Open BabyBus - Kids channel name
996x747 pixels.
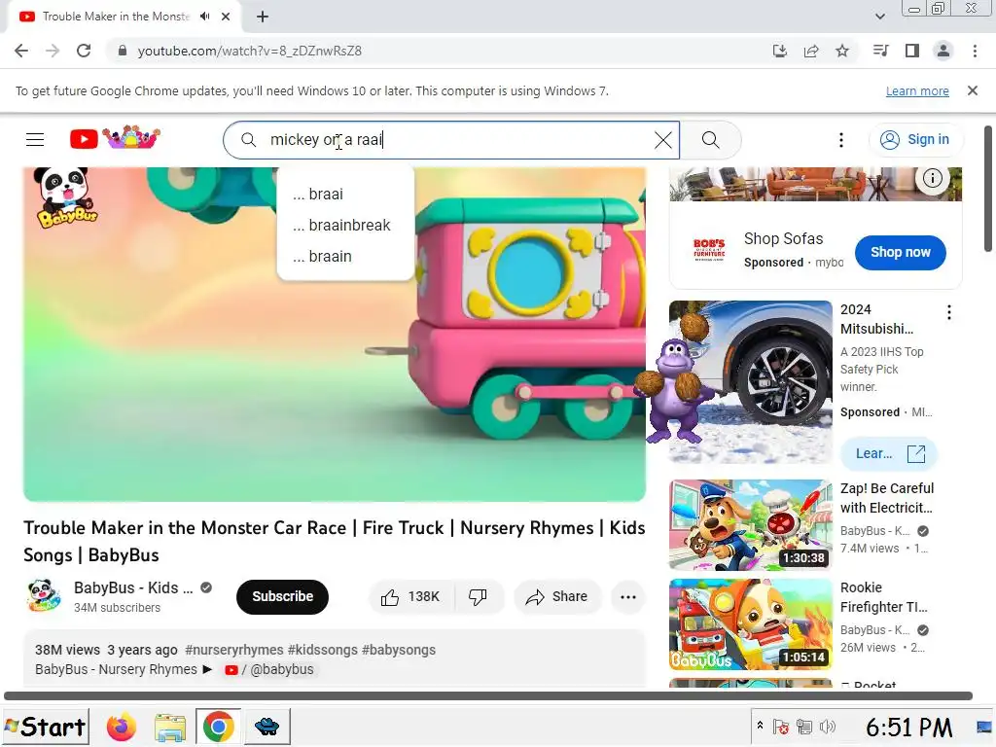[x=133, y=587]
